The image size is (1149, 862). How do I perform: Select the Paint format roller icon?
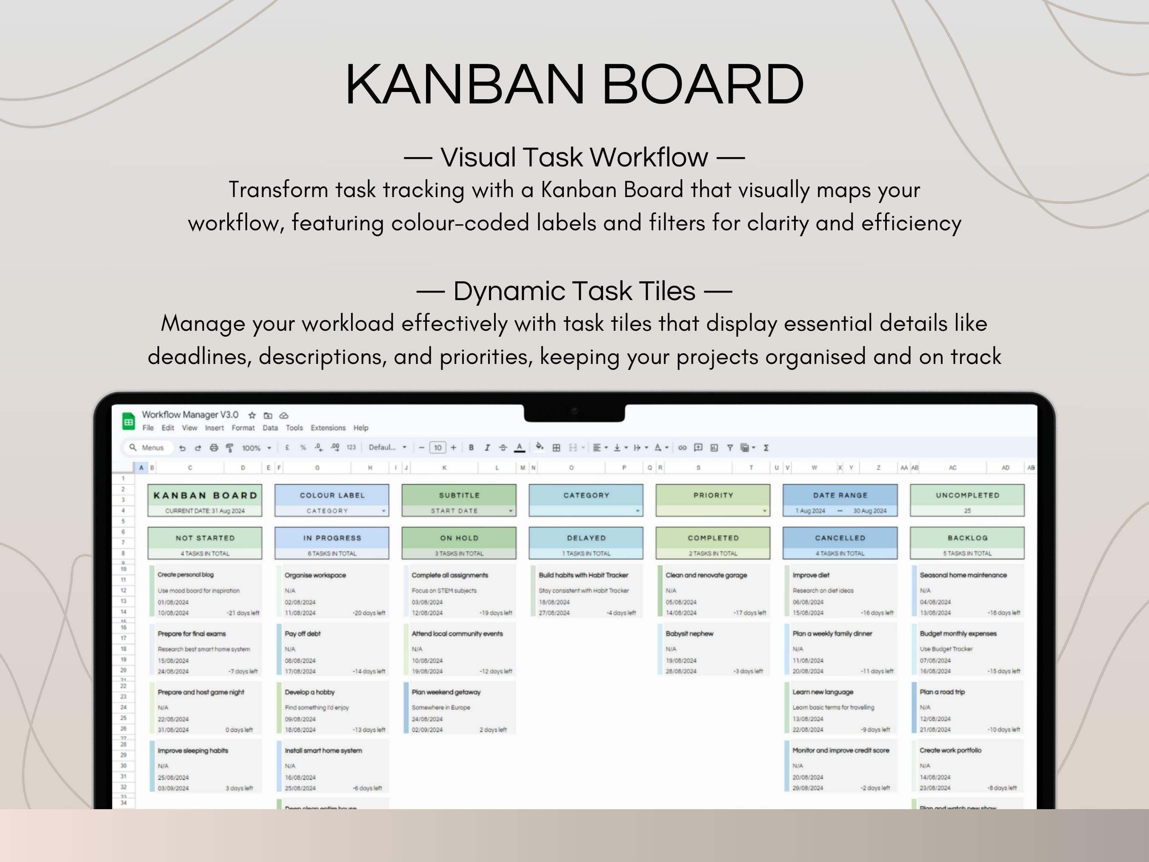230,448
